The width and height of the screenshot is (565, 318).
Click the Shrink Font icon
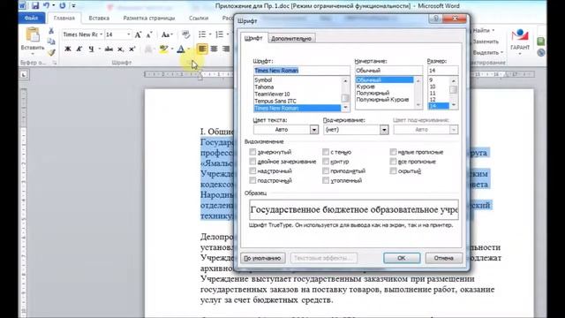(x=149, y=34)
